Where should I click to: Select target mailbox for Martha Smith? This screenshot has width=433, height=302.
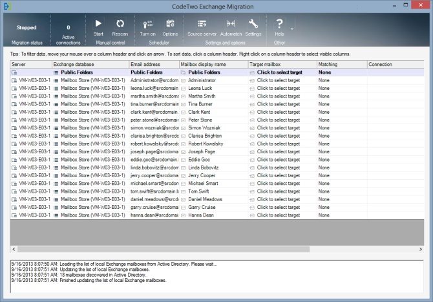(x=279, y=96)
